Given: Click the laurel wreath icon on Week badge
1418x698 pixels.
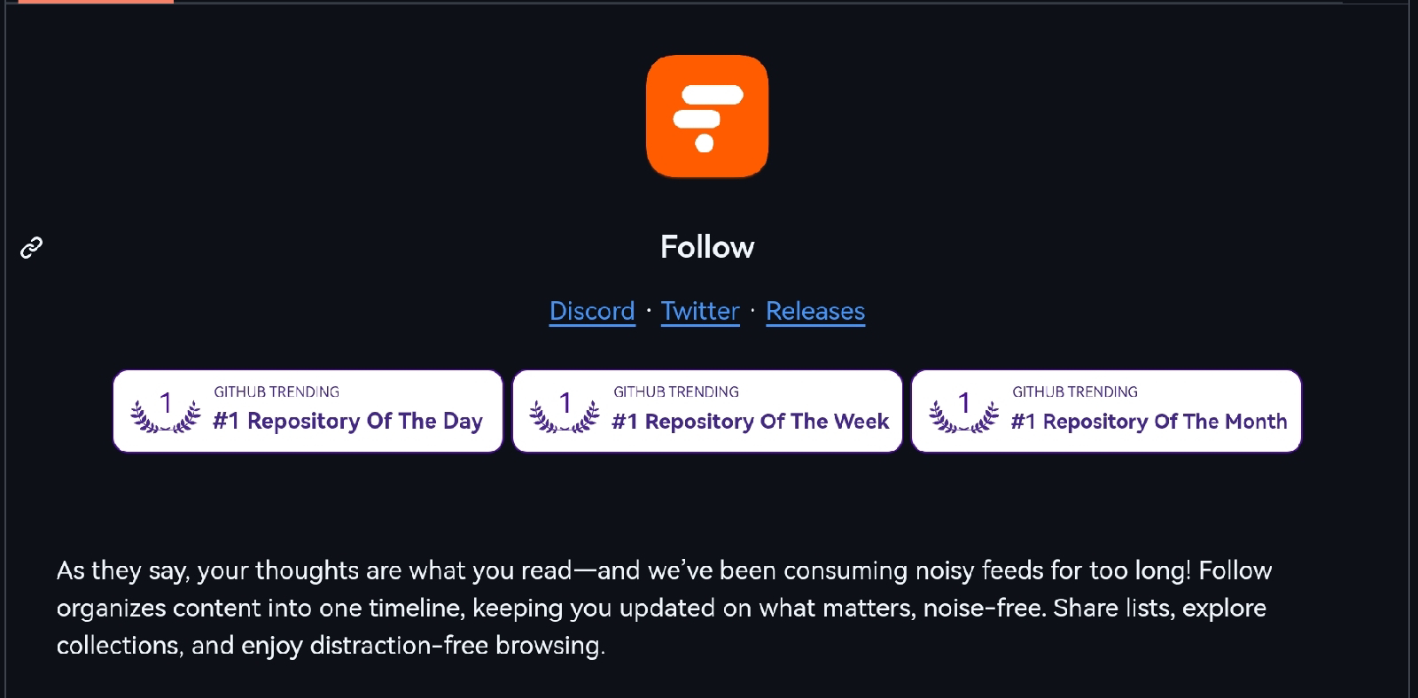Looking at the screenshot, I should 565,412.
